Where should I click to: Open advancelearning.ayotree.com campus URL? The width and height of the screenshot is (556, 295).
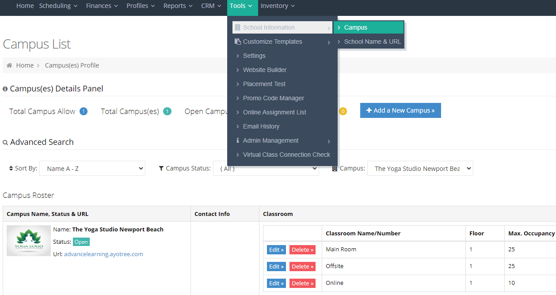[103, 254]
